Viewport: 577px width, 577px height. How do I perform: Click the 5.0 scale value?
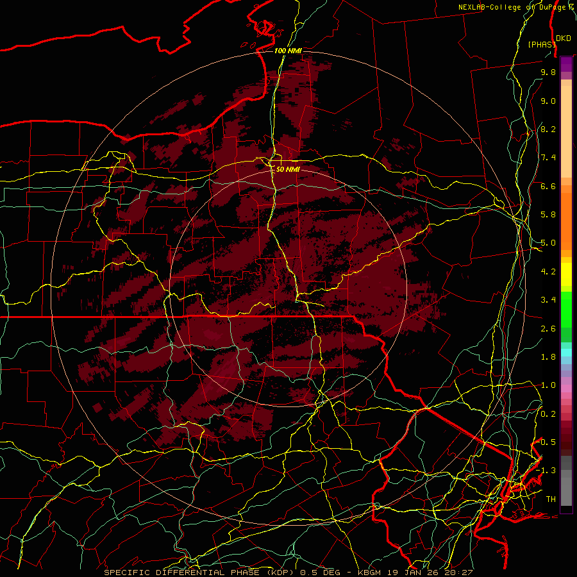coord(548,243)
